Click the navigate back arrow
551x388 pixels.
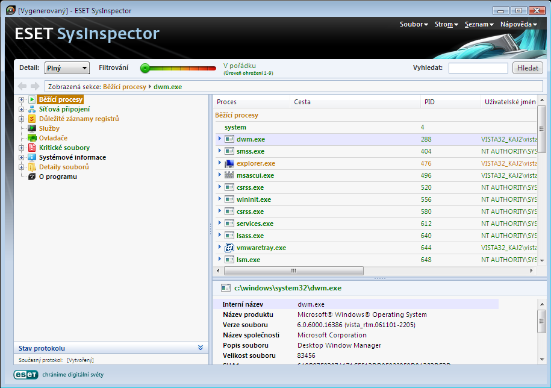click(x=22, y=86)
